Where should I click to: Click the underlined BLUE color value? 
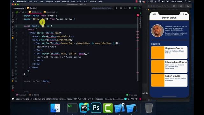pos(81,54)
